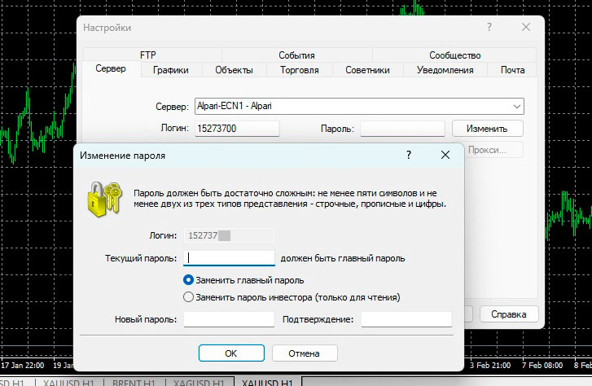The width and height of the screenshot is (592, 386).
Task: Open the Графики tab
Action: coord(170,70)
